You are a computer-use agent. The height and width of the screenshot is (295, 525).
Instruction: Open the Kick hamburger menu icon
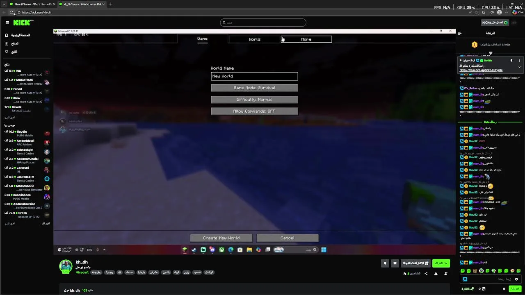pos(7,23)
